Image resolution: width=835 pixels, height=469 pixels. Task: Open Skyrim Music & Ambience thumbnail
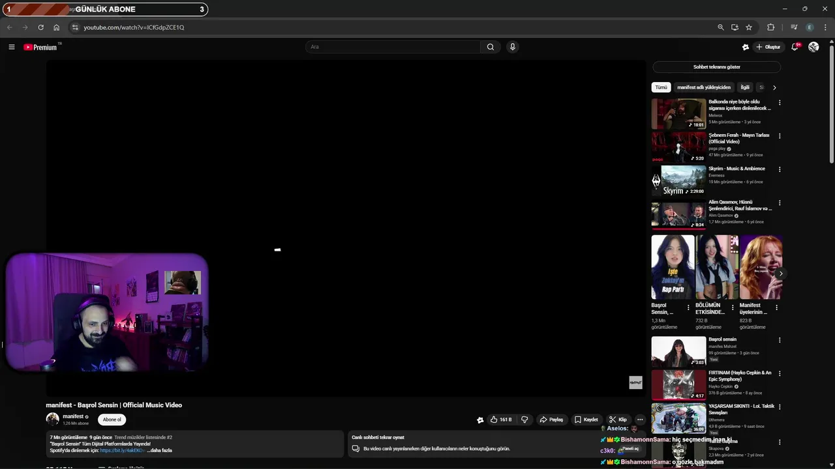click(678, 180)
